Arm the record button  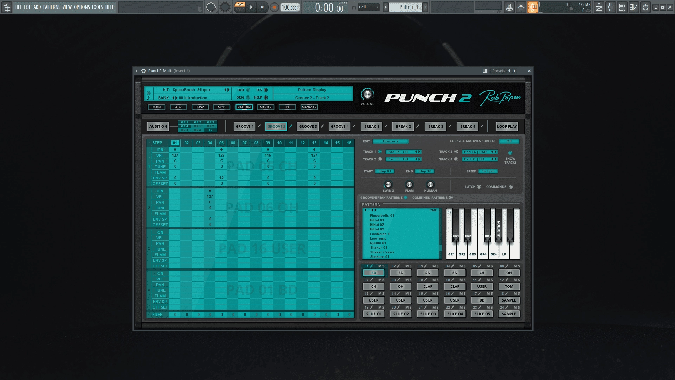tap(274, 7)
